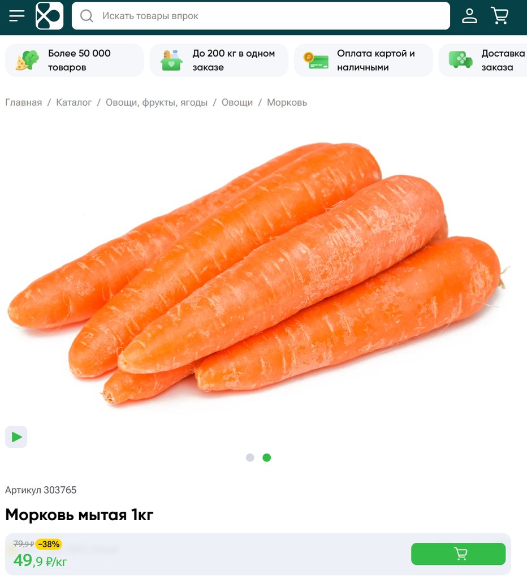Go to Овощи breadcrumb category

237,103
